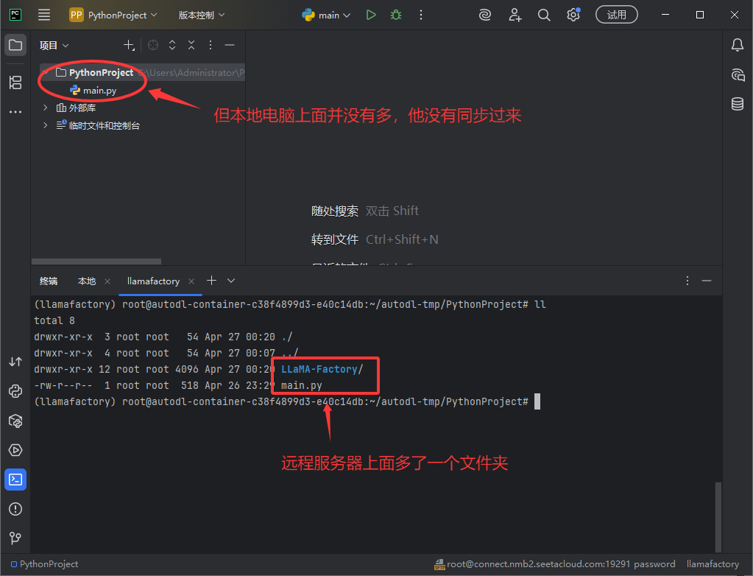Click PythonProject in status bar

tap(45, 564)
